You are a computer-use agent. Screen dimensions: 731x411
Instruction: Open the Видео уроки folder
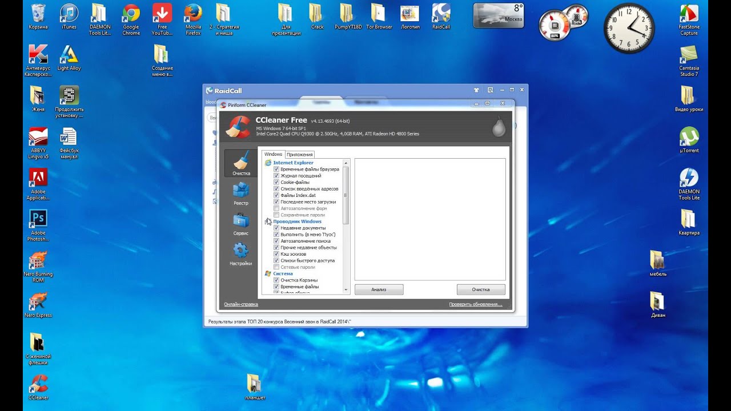click(x=689, y=99)
